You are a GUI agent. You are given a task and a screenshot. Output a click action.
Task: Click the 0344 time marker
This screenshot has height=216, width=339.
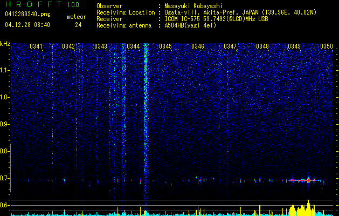133,46
